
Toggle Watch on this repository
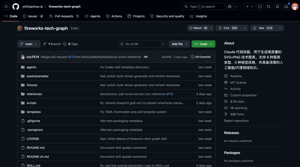(x=197, y=28)
